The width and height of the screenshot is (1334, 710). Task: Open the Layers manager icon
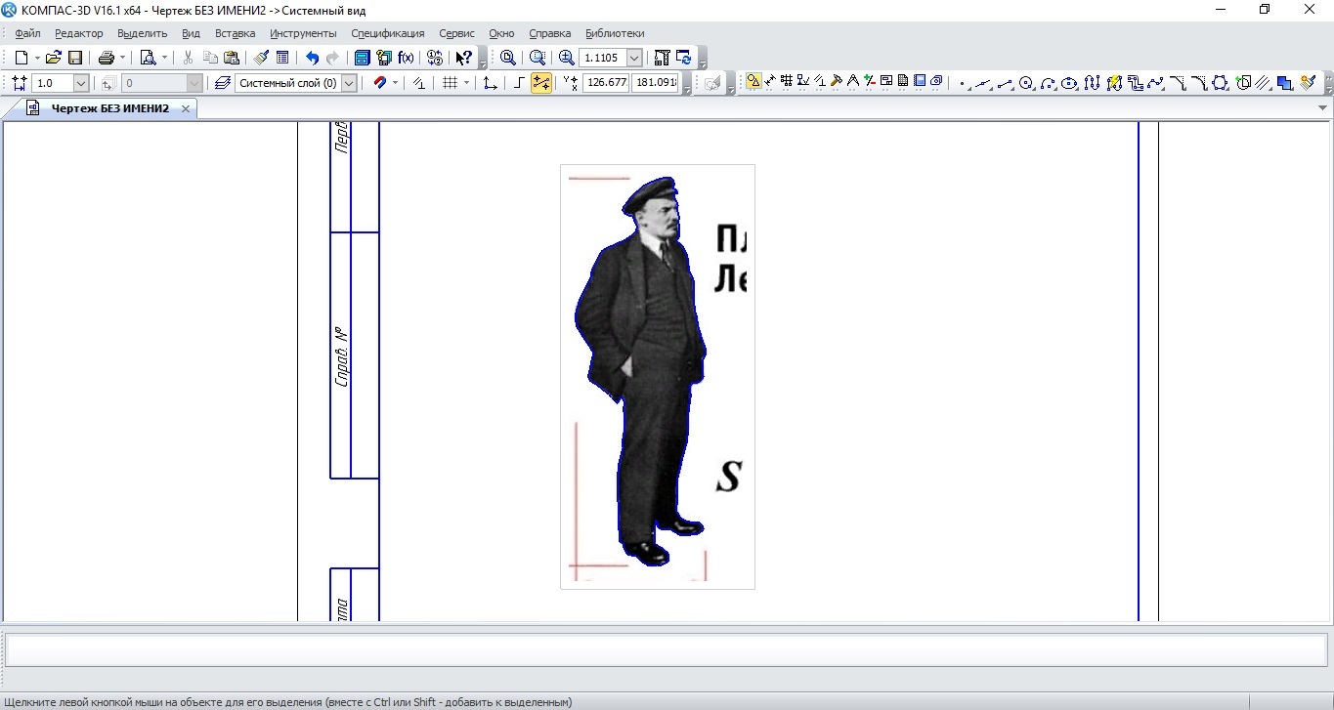[x=223, y=83]
